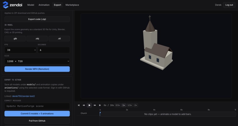Image resolution: width=238 pixels, height=126 pixels.
Task: Click the 2s mark on timeline ruler
Action: coord(127,110)
